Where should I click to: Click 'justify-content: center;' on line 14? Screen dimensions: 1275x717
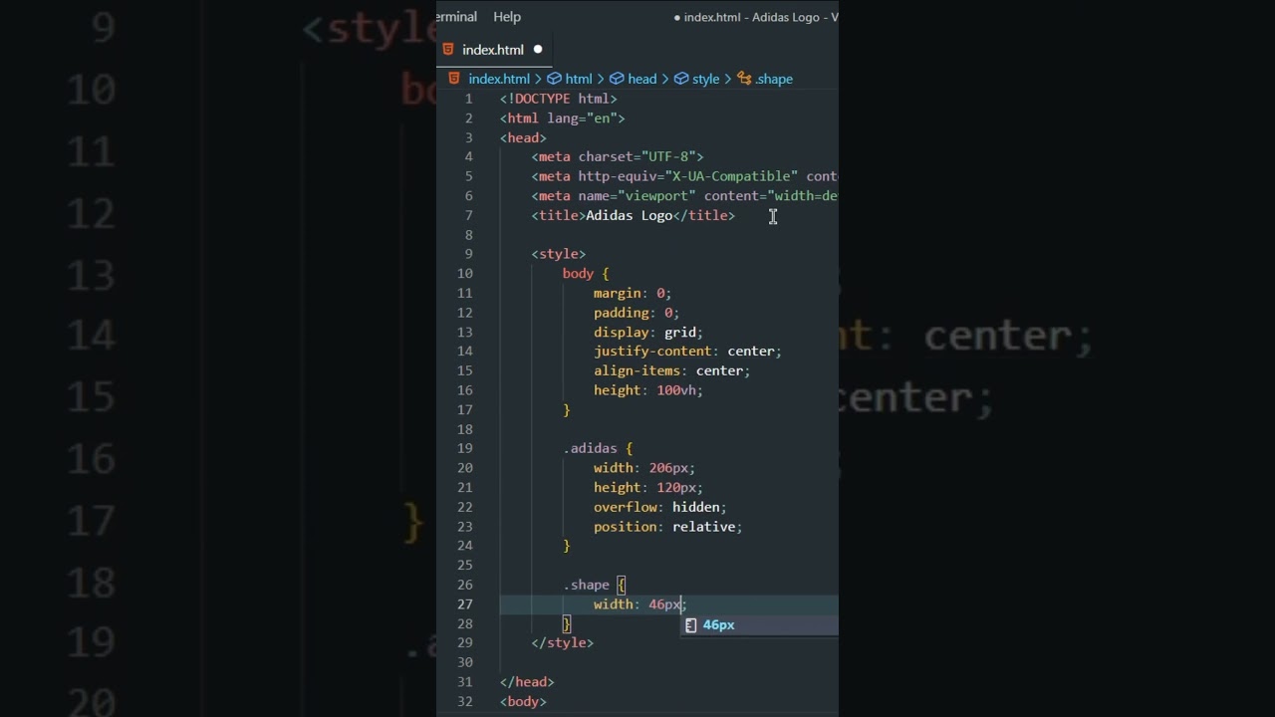point(688,351)
